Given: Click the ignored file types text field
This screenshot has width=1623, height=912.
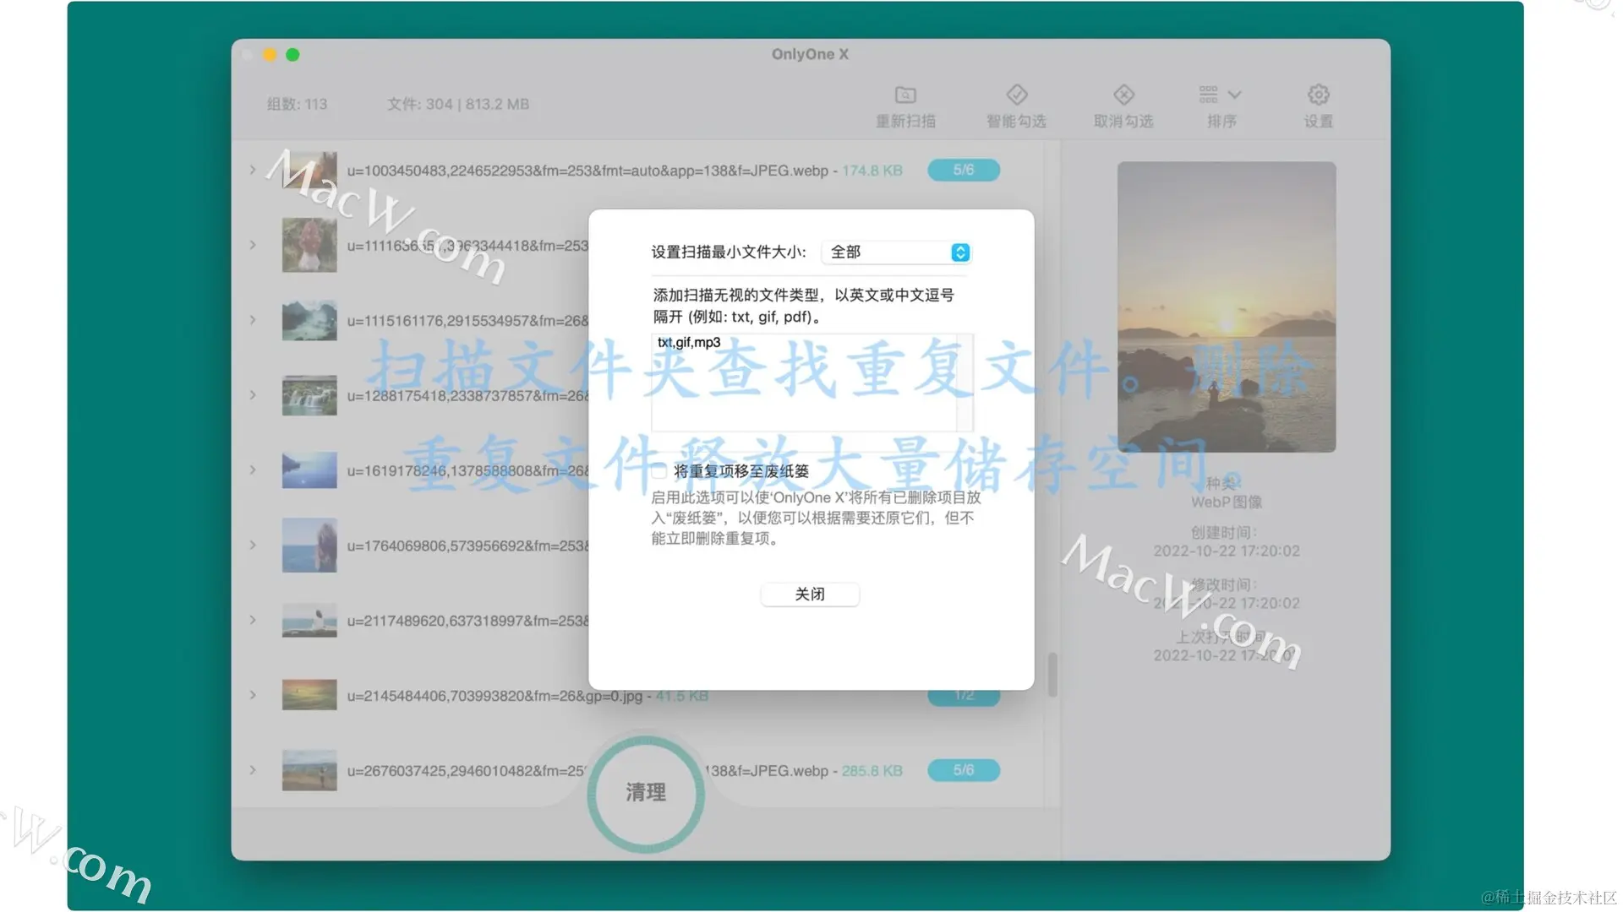Looking at the screenshot, I should 803,382.
